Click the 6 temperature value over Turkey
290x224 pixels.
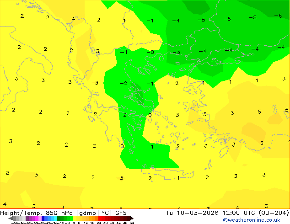click(x=262, y=143)
